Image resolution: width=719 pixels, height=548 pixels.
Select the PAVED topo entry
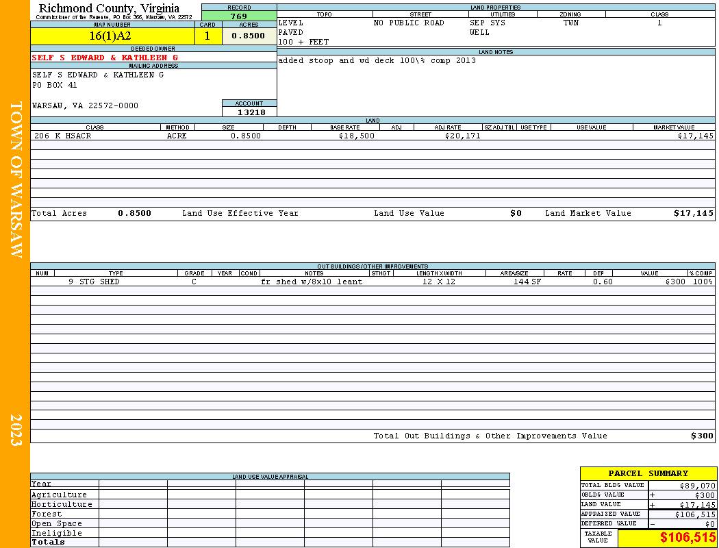(x=291, y=33)
